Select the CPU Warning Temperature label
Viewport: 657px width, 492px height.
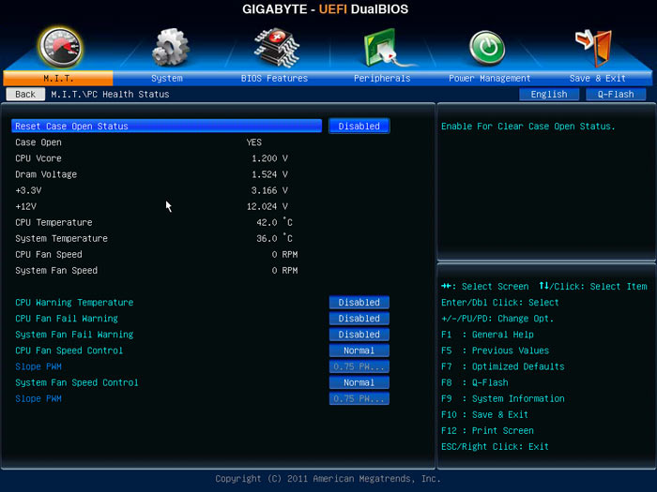74,303
